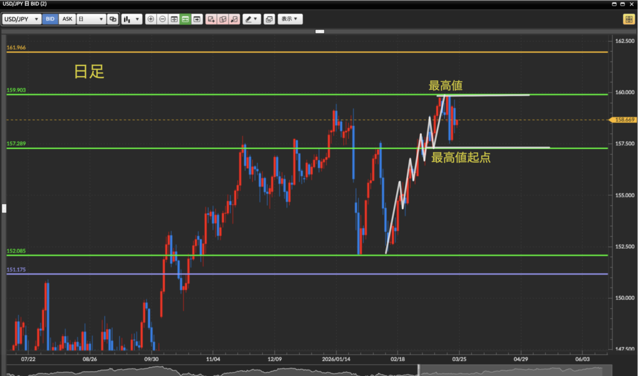Open the 日 timeframe dropdown
Image resolution: width=638 pixels, height=376 pixels.
[x=90, y=19]
